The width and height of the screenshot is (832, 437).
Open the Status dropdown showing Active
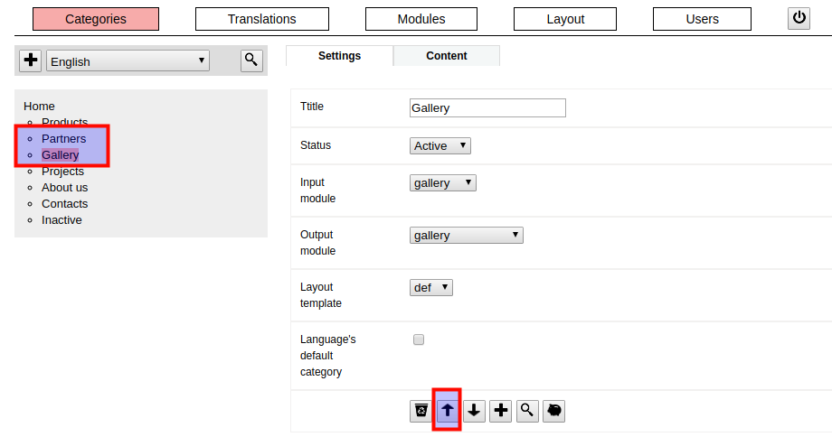coord(440,145)
